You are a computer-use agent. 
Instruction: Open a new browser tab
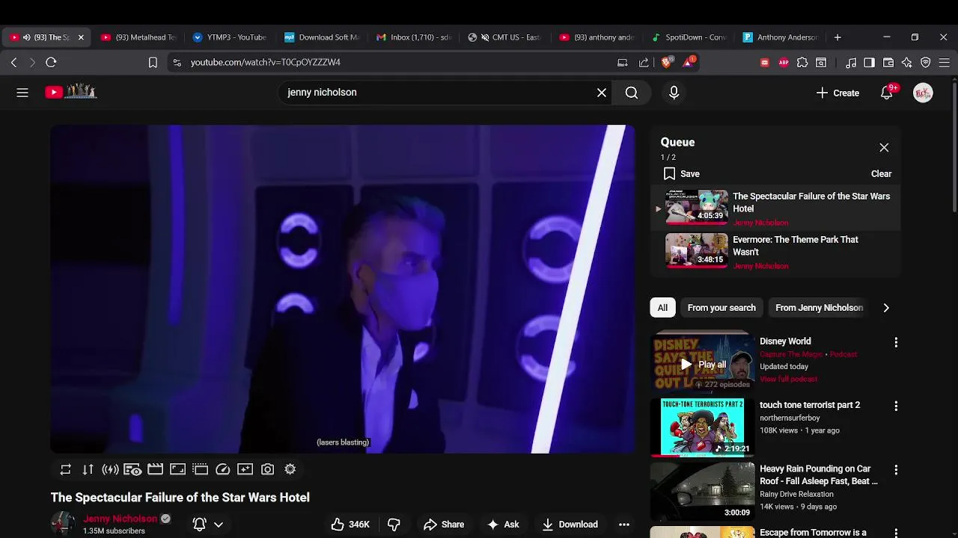tap(838, 37)
